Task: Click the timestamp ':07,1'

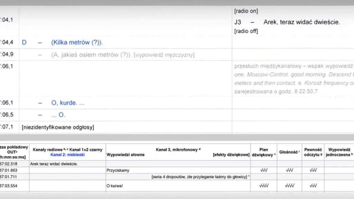Action: pos(7,127)
